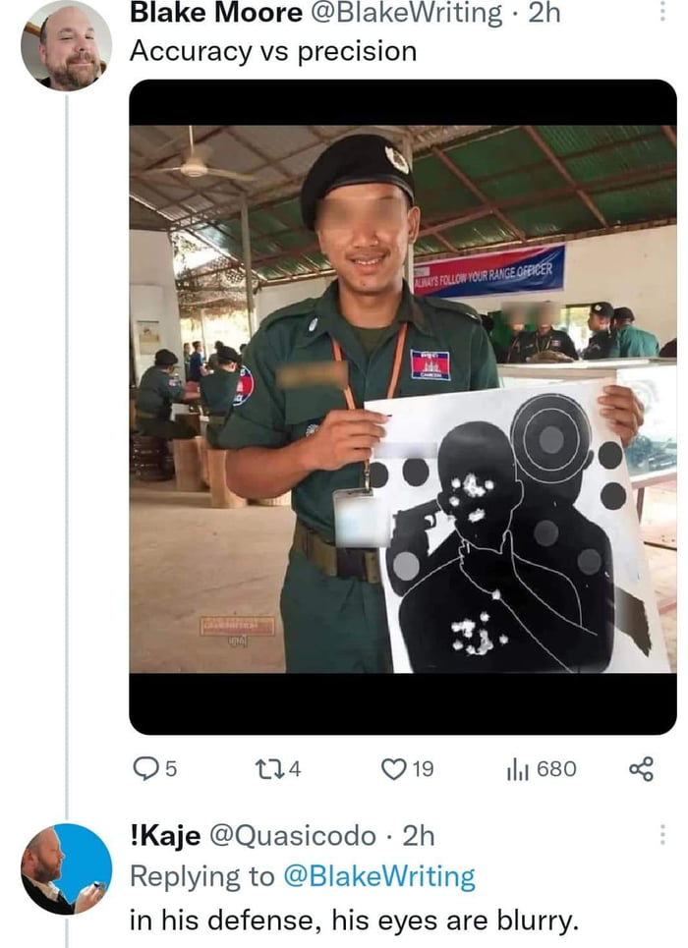Click the reply text about blurry eyes
This screenshot has height=948, width=688.
tap(354, 921)
